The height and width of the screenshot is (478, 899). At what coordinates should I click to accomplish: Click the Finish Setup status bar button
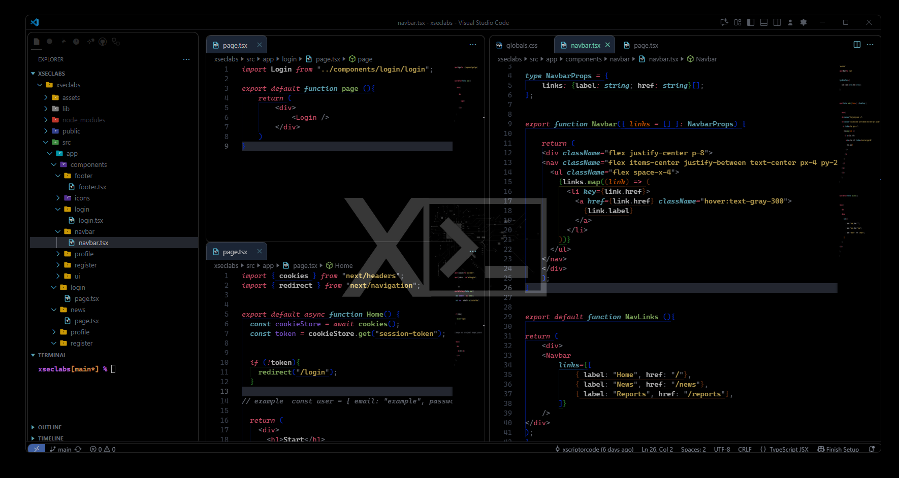click(838, 449)
